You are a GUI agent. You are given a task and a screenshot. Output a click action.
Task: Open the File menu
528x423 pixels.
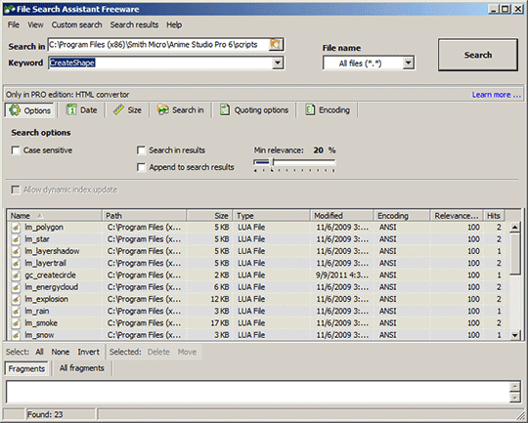14,24
